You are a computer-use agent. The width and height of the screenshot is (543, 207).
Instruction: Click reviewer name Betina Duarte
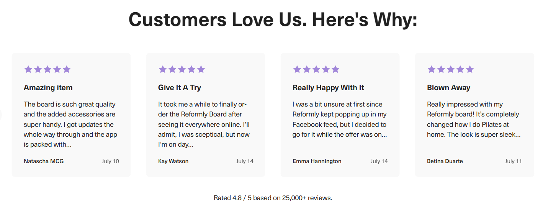tap(445, 161)
